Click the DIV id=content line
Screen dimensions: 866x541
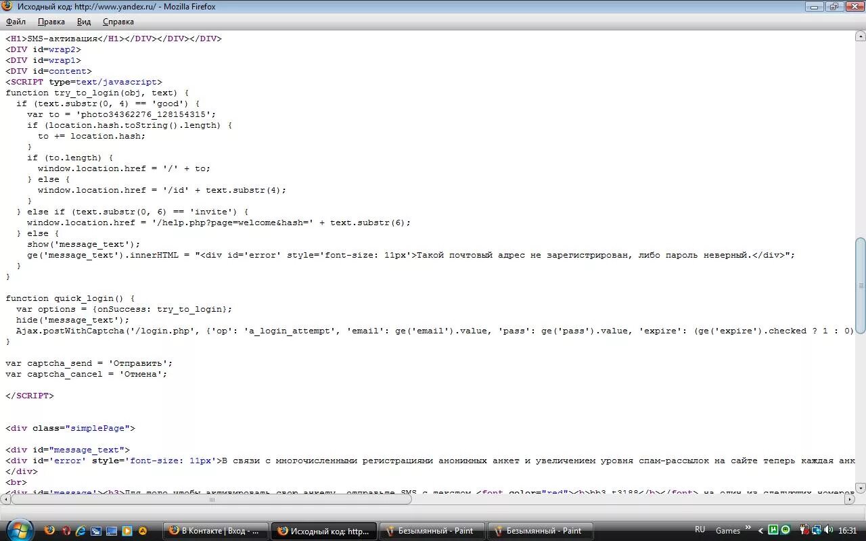click(x=49, y=71)
